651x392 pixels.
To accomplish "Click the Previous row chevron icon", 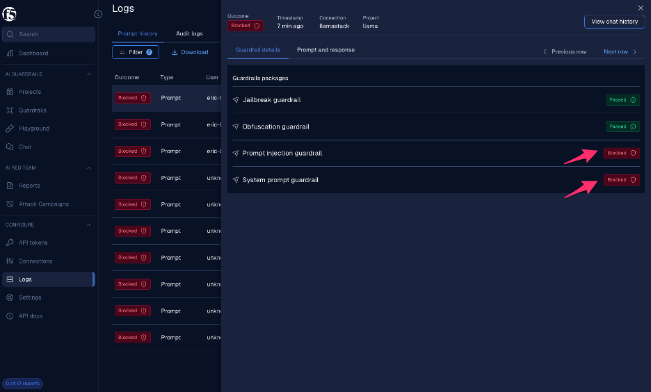I will tap(545, 52).
